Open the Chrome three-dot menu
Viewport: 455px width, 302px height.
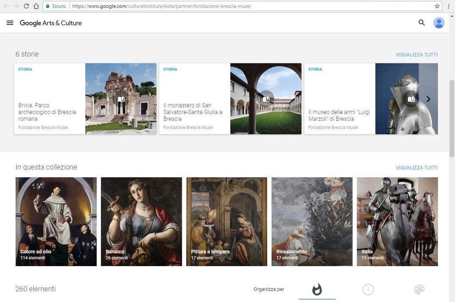[x=449, y=6]
